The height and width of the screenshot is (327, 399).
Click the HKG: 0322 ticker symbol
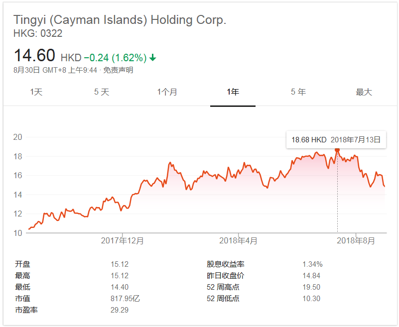pos(38,34)
